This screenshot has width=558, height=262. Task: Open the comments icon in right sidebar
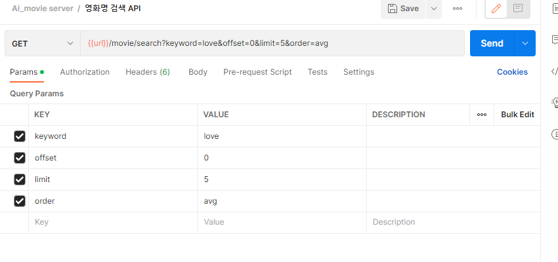pos(555,40)
